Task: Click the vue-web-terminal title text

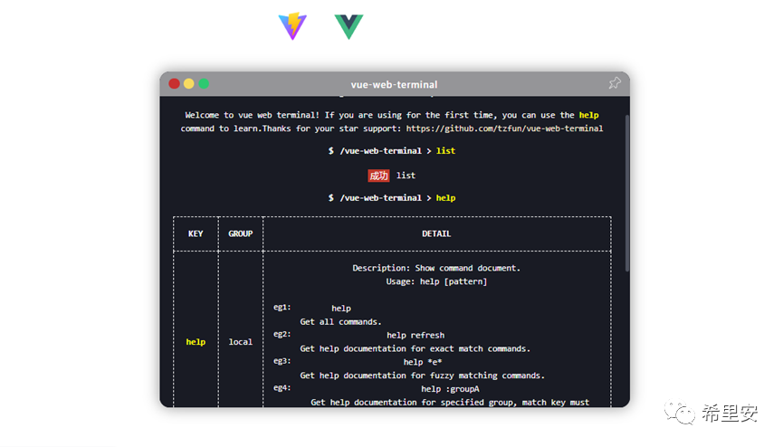Action: (x=394, y=84)
